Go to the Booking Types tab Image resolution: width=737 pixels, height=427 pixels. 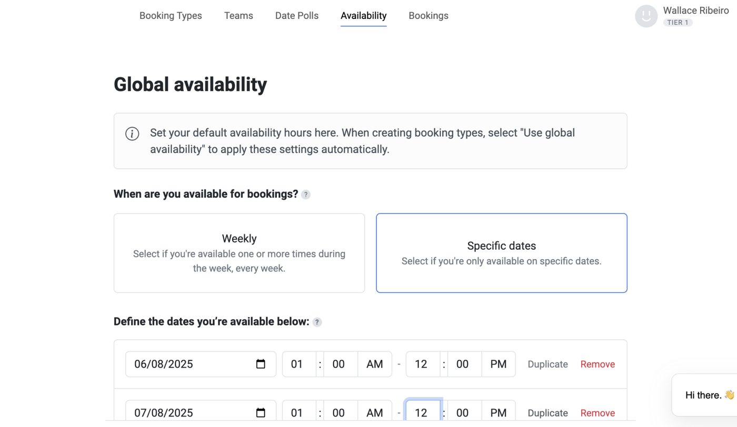point(171,16)
